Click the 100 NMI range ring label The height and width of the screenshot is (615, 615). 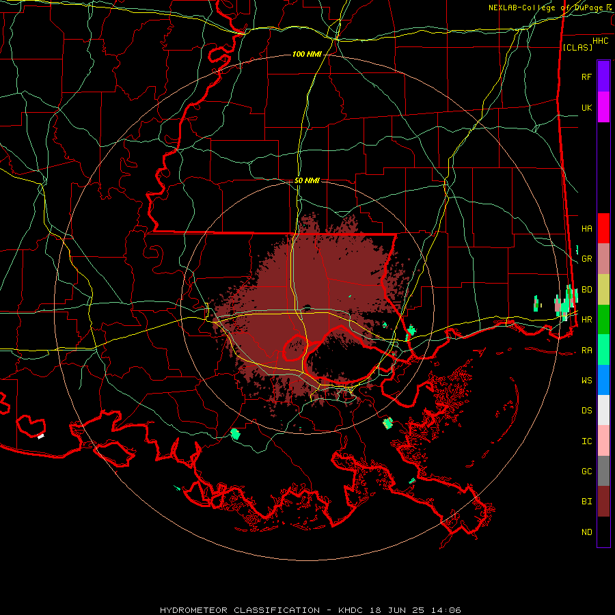[x=307, y=54]
